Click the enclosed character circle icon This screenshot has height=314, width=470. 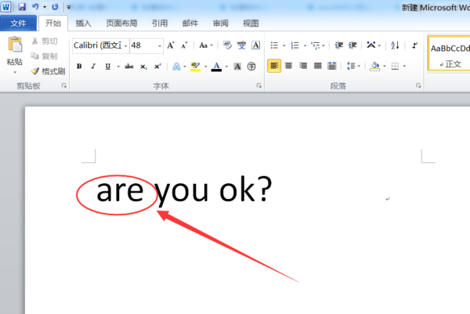(x=251, y=67)
